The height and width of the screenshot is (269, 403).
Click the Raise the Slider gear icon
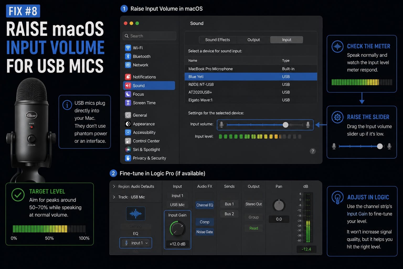coord(337,117)
